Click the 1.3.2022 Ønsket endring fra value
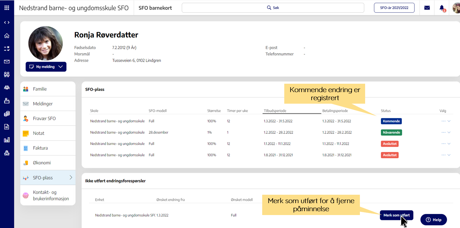460x228 pixels. tap(162, 215)
